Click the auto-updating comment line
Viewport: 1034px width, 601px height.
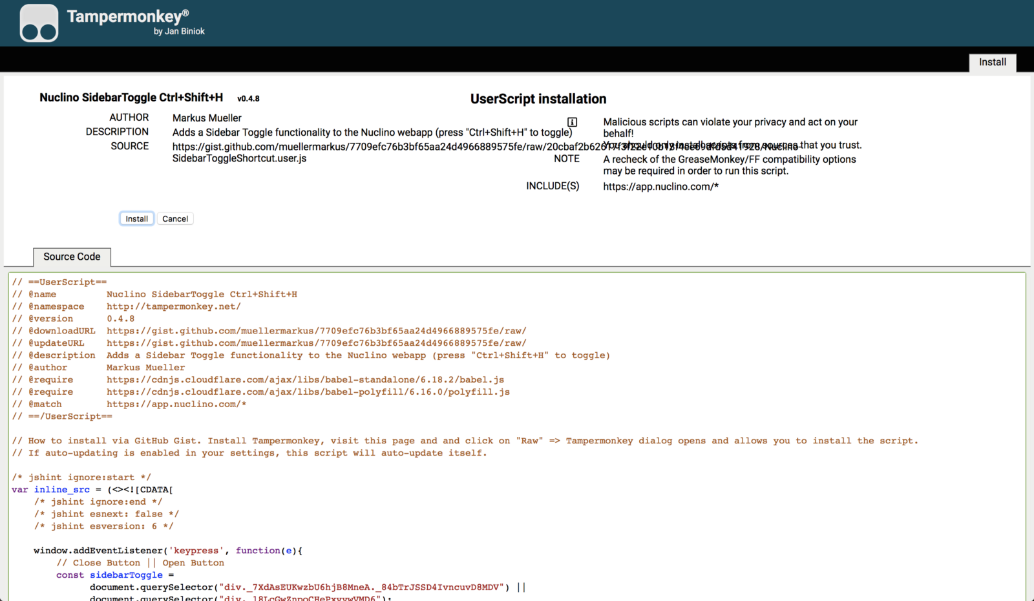click(249, 453)
